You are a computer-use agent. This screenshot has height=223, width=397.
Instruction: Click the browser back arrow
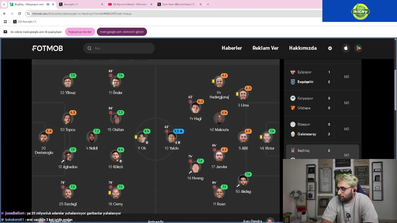tap(5, 14)
